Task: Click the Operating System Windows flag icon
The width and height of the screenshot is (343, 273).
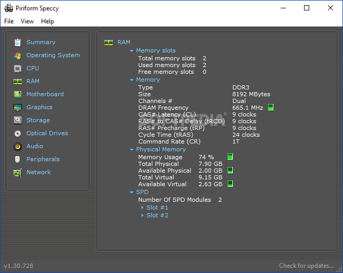Action: (18, 56)
